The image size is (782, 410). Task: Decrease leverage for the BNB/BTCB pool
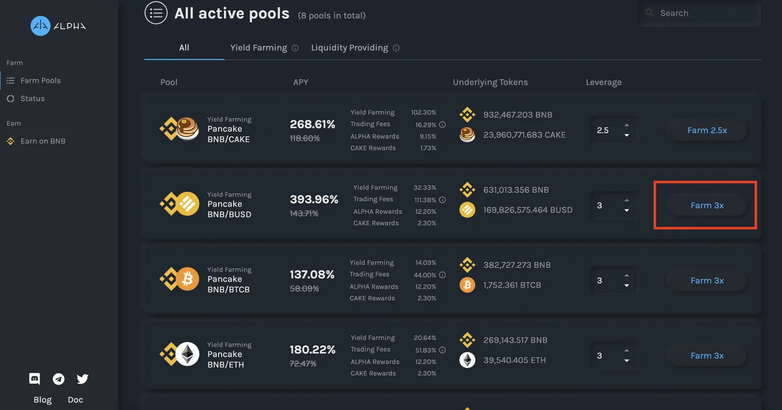pos(627,286)
